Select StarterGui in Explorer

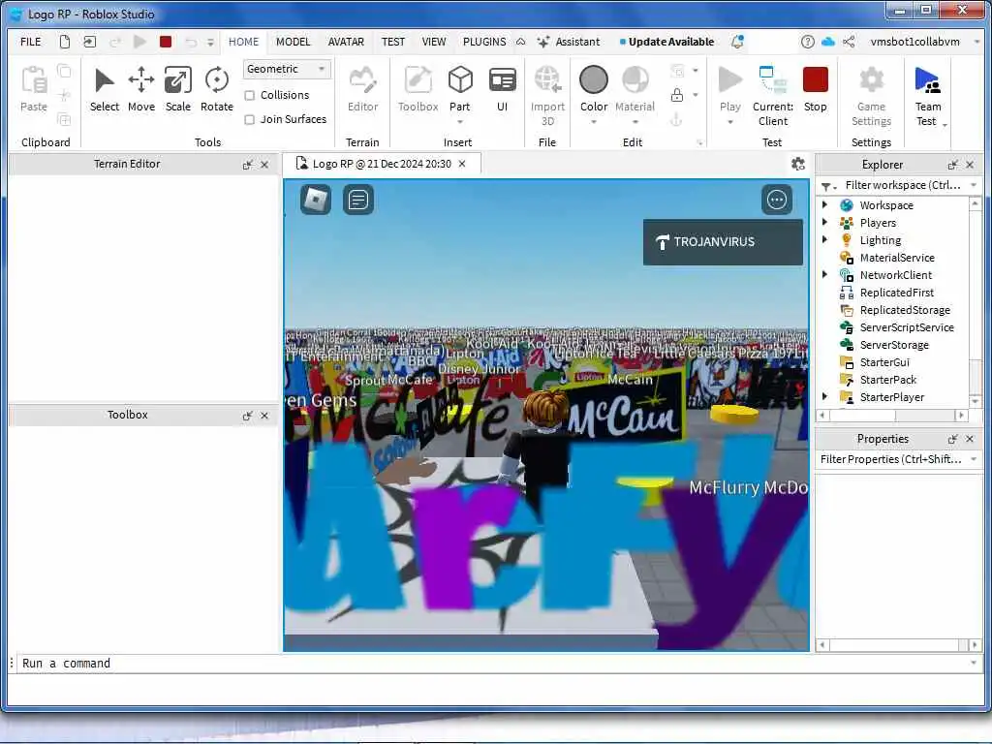pyautogui.click(x=883, y=362)
